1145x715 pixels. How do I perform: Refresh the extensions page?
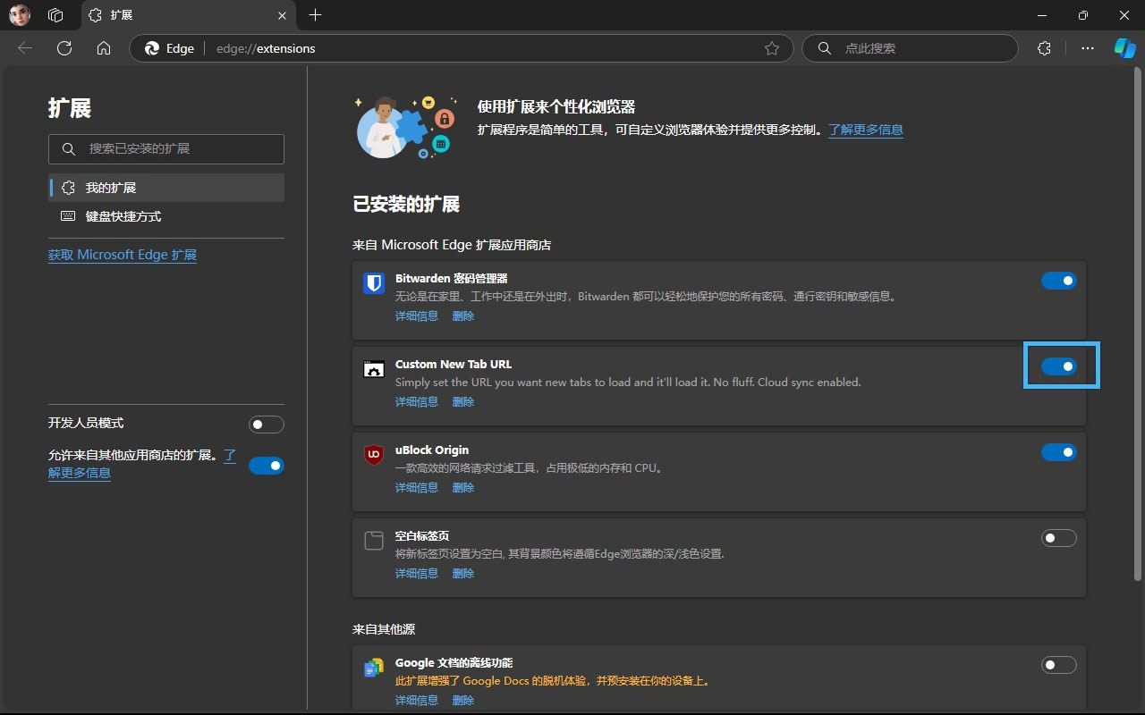click(x=64, y=48)
